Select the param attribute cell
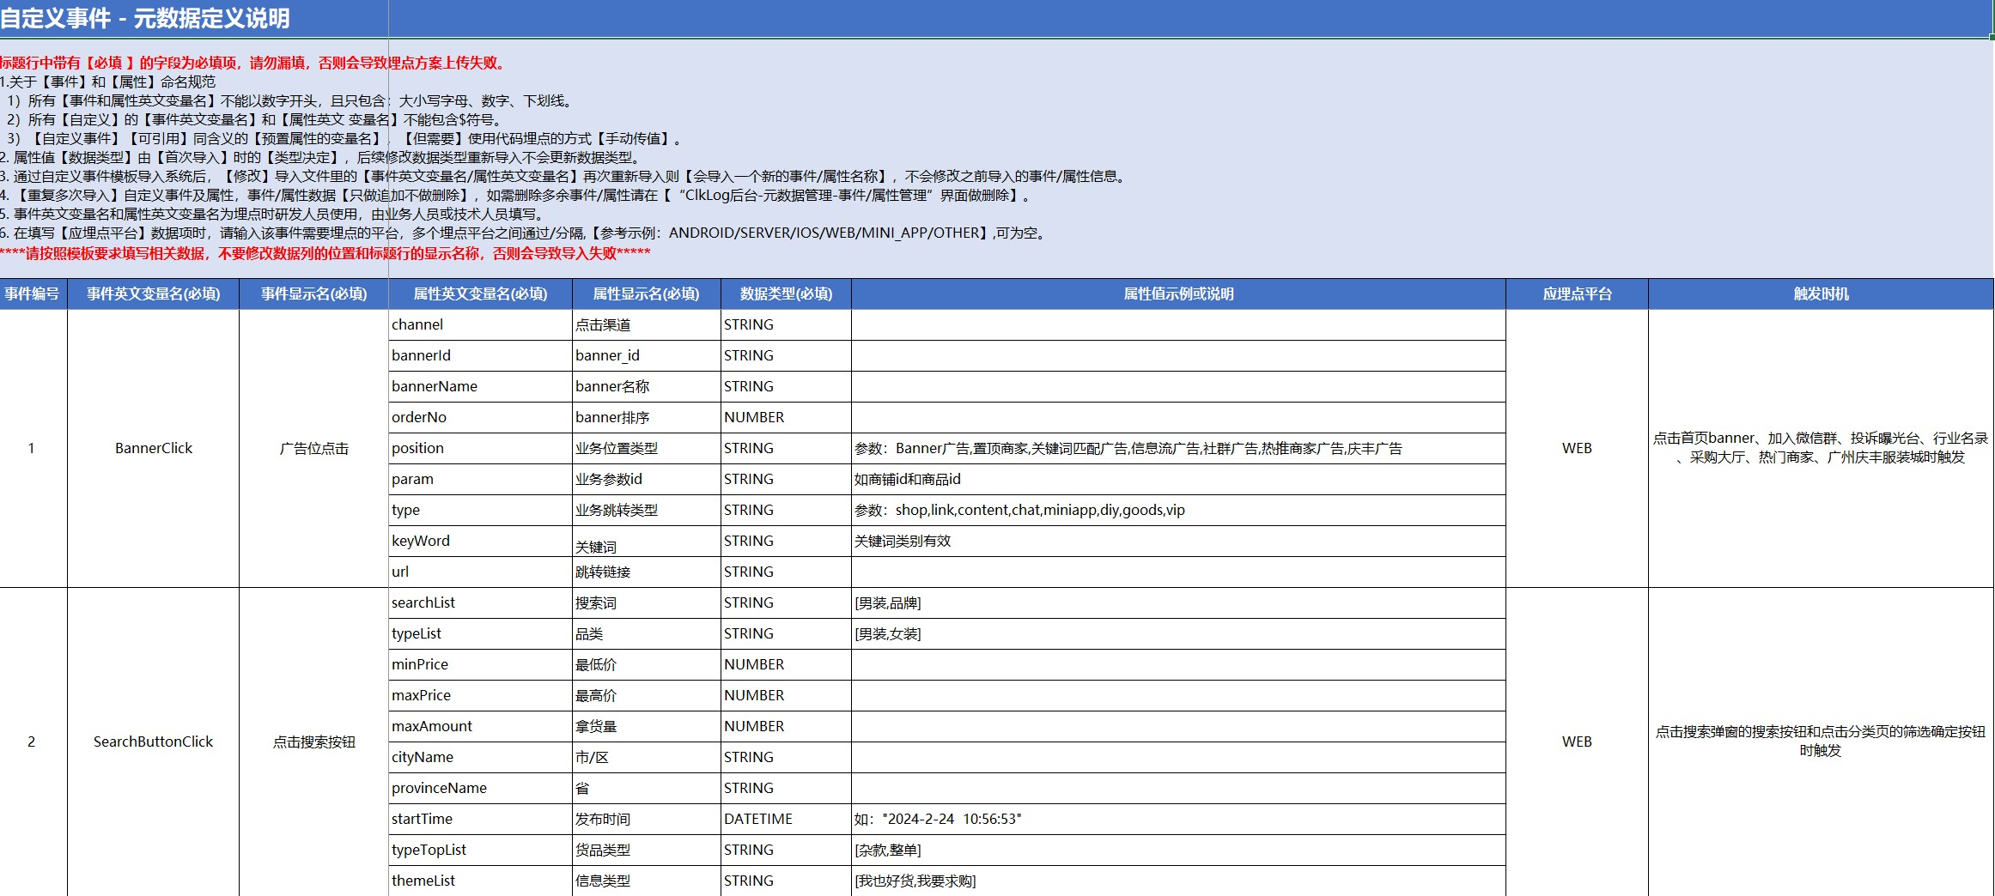This screenshot has height=896, width=1995. point(480,479)
